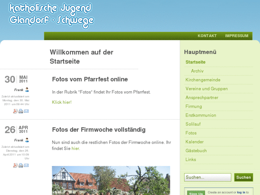260x195 pixels.
Task: Open Vereine und Gruppen menu item
Action: point(206,89)
